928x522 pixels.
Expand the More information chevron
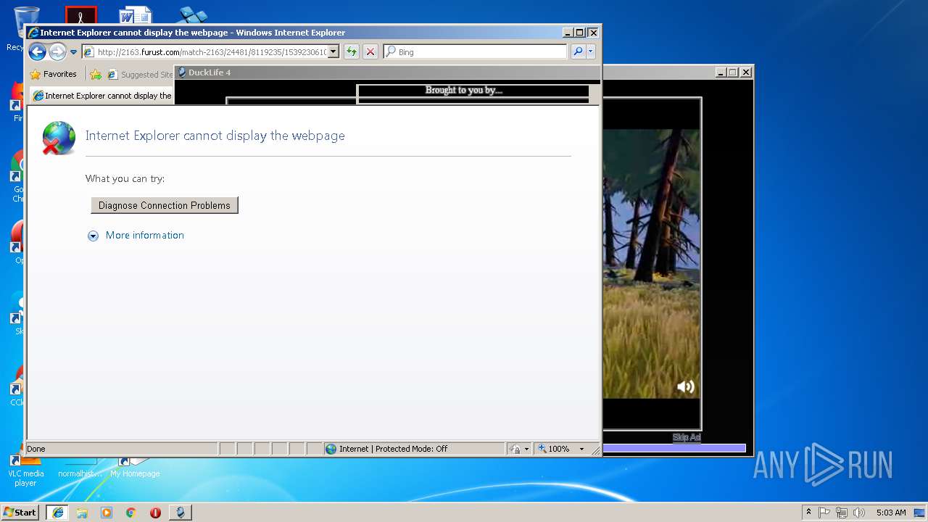pos(93,236)
